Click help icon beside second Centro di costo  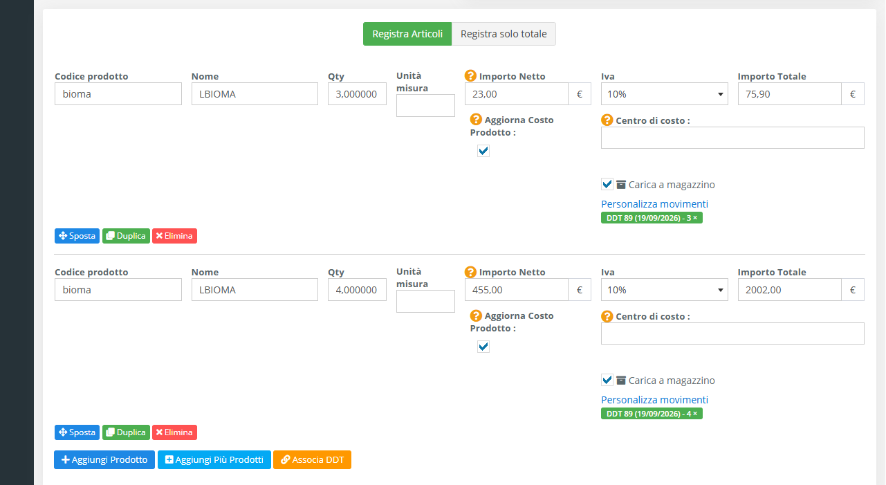607,316
